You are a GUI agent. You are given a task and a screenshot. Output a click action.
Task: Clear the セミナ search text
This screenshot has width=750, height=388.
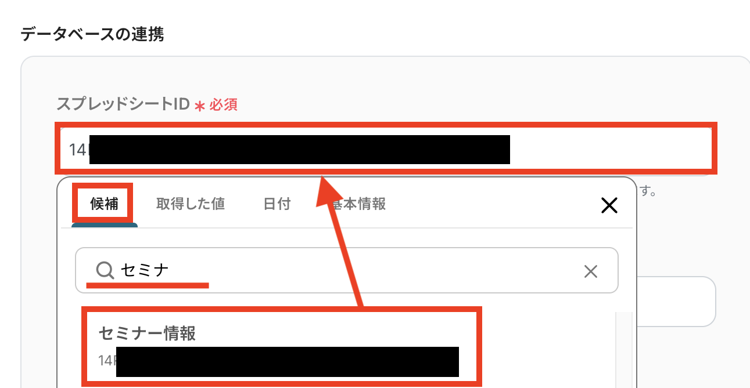pos(591,271)
